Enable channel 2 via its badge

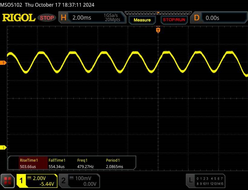point(63,181)
